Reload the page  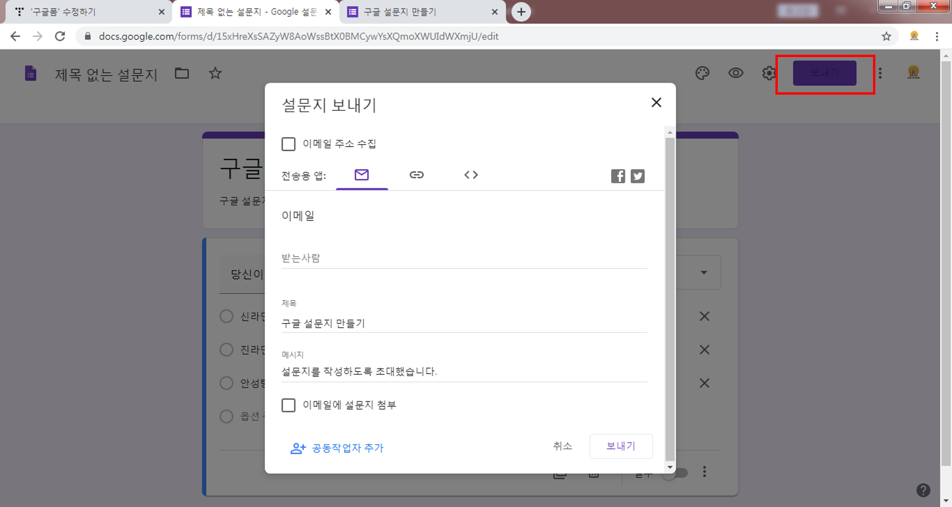pyautogui.click(x=60, y=36)
